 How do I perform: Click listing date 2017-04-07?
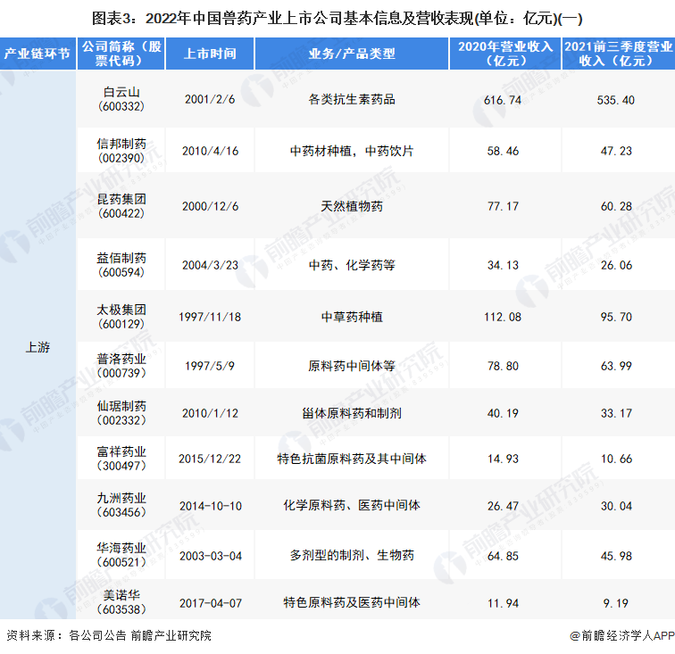(x=211, y=603)
